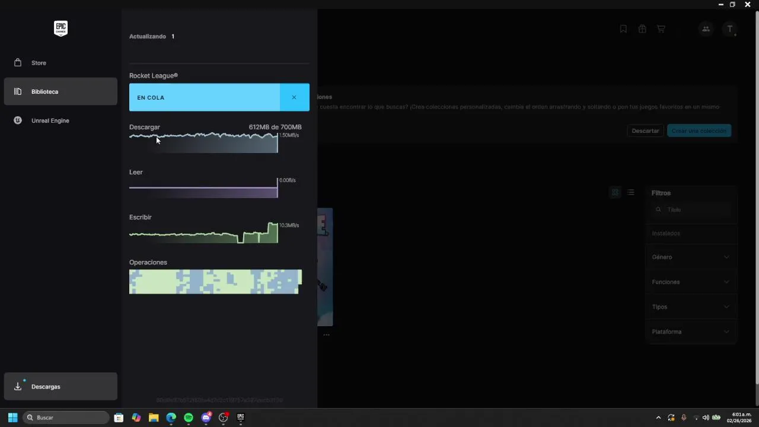Screen dimensions: 759x427
Task: Click the 612MB de 700MB progress text
Action: [275, 127]
